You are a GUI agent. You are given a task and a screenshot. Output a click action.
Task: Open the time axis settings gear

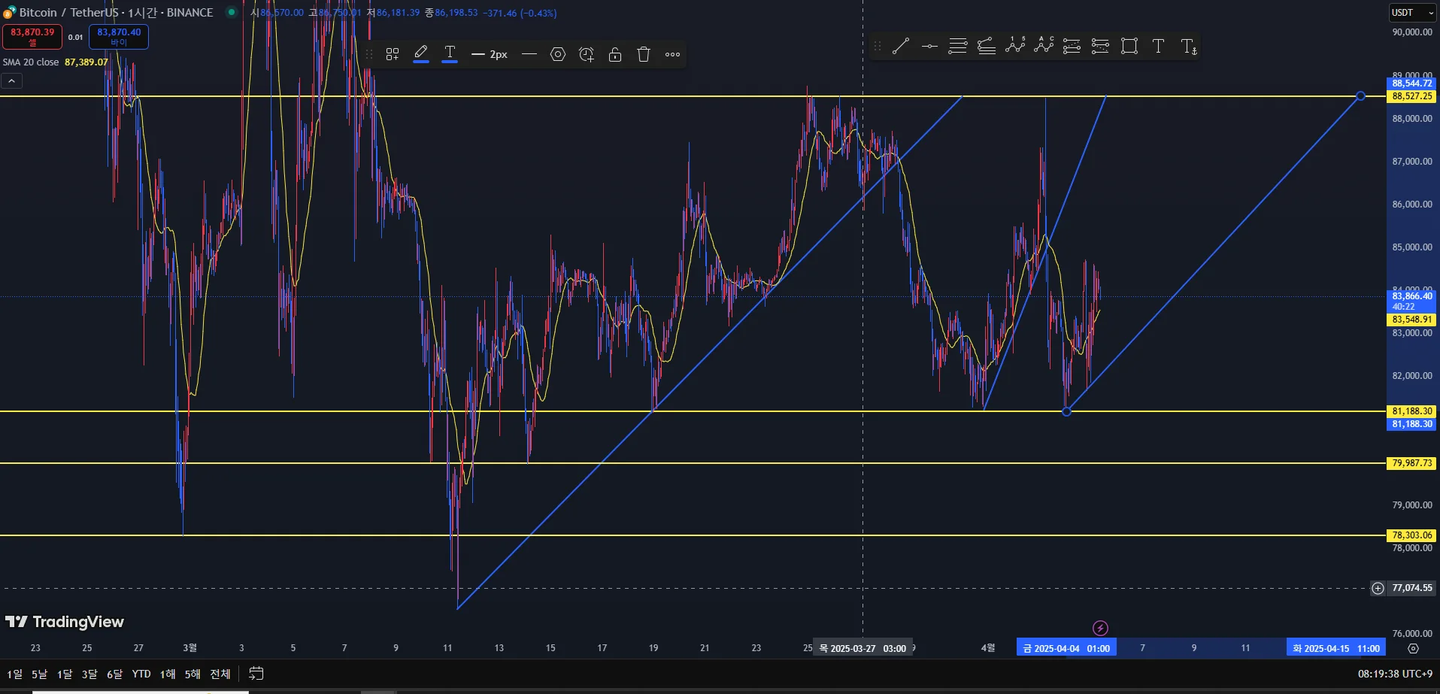pos(1413,648)
